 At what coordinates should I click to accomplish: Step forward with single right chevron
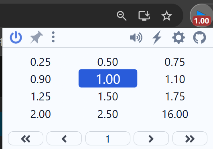click(x=151, y=139)
